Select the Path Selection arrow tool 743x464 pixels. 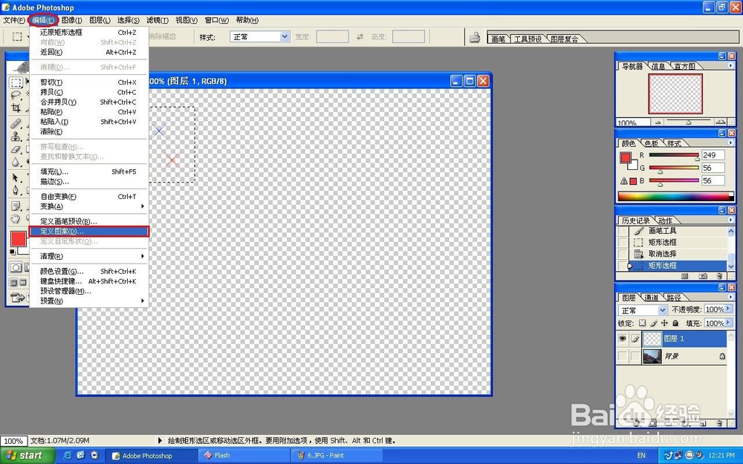click(x=16, y=177)
